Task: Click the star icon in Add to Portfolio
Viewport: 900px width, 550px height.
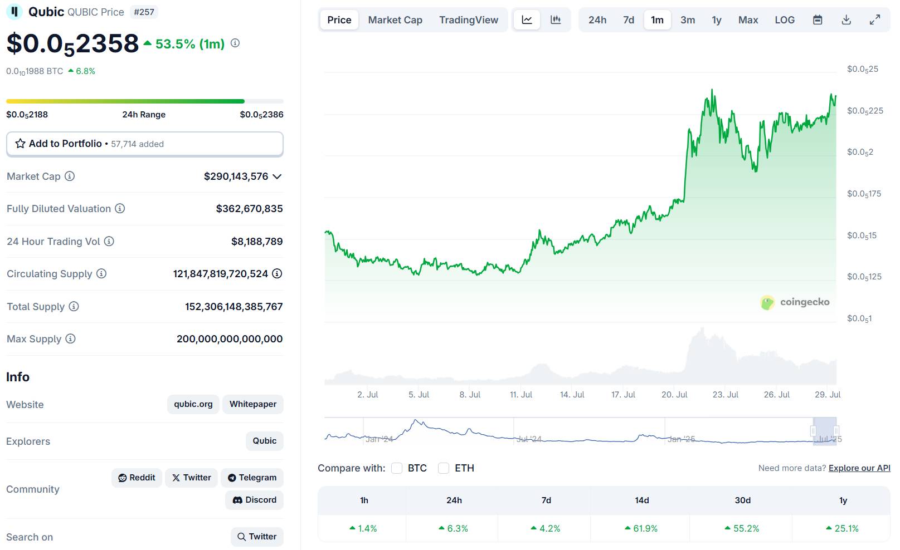Action: 21,144
